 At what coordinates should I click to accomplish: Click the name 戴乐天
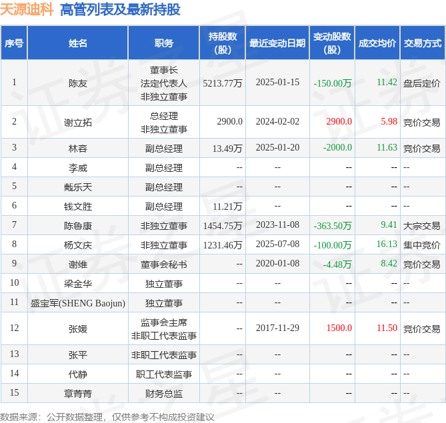[x=77, y=187]
